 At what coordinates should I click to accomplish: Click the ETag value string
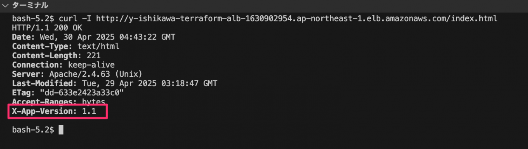(x=82, y=93)
